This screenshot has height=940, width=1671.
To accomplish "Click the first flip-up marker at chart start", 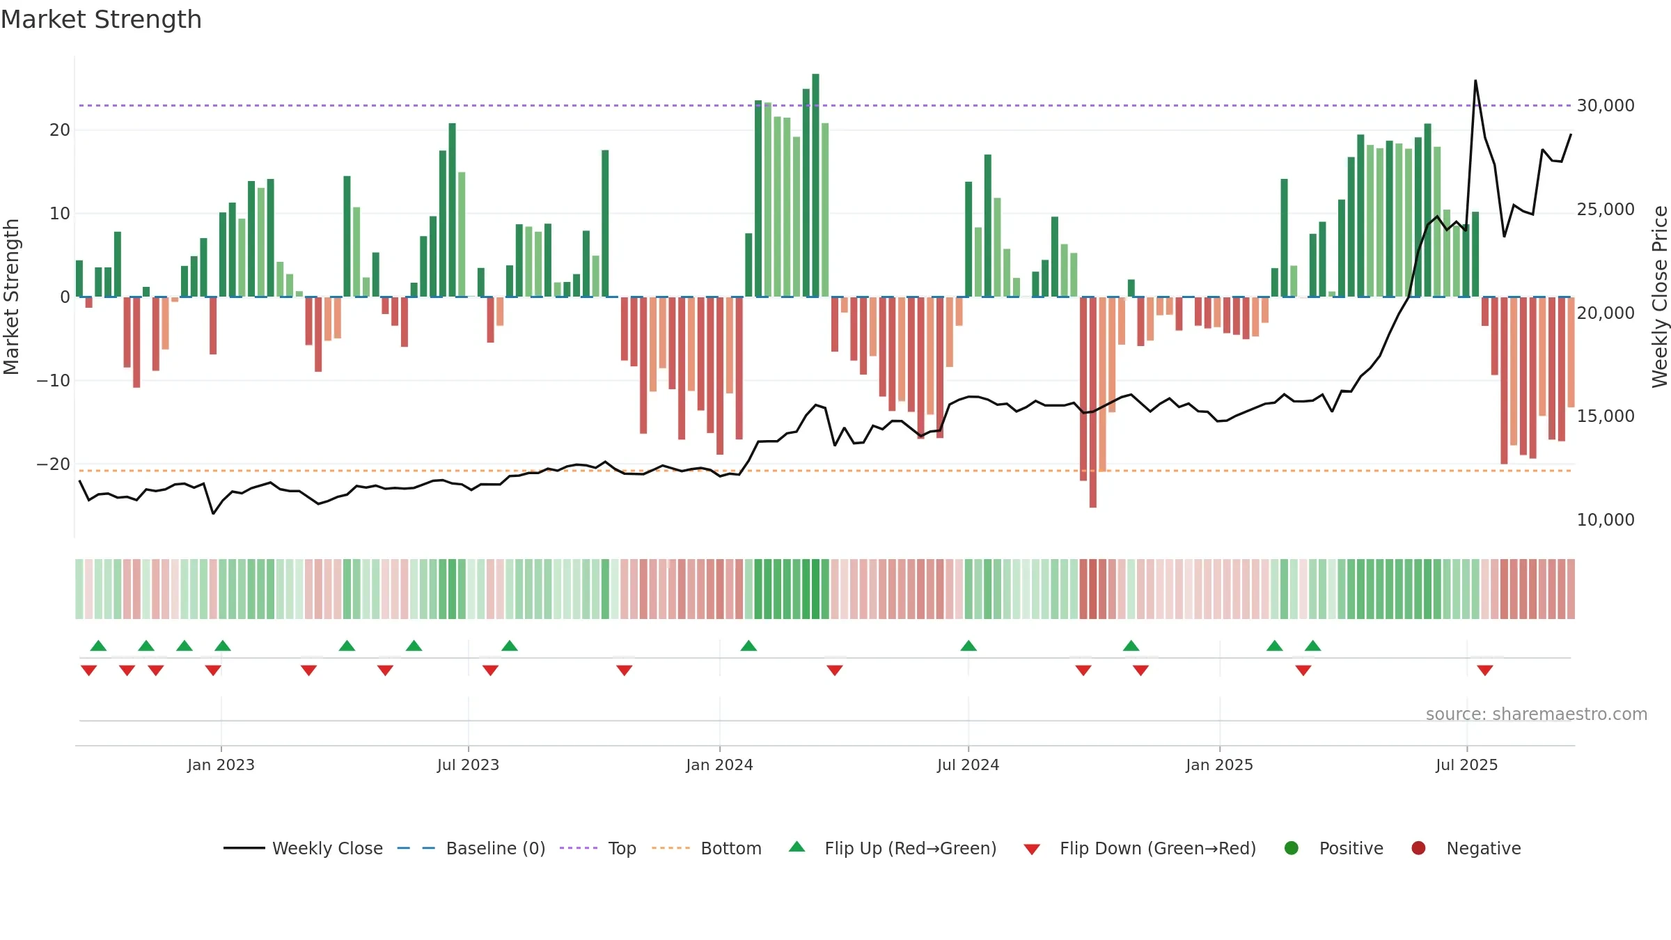I will [98, 645].
